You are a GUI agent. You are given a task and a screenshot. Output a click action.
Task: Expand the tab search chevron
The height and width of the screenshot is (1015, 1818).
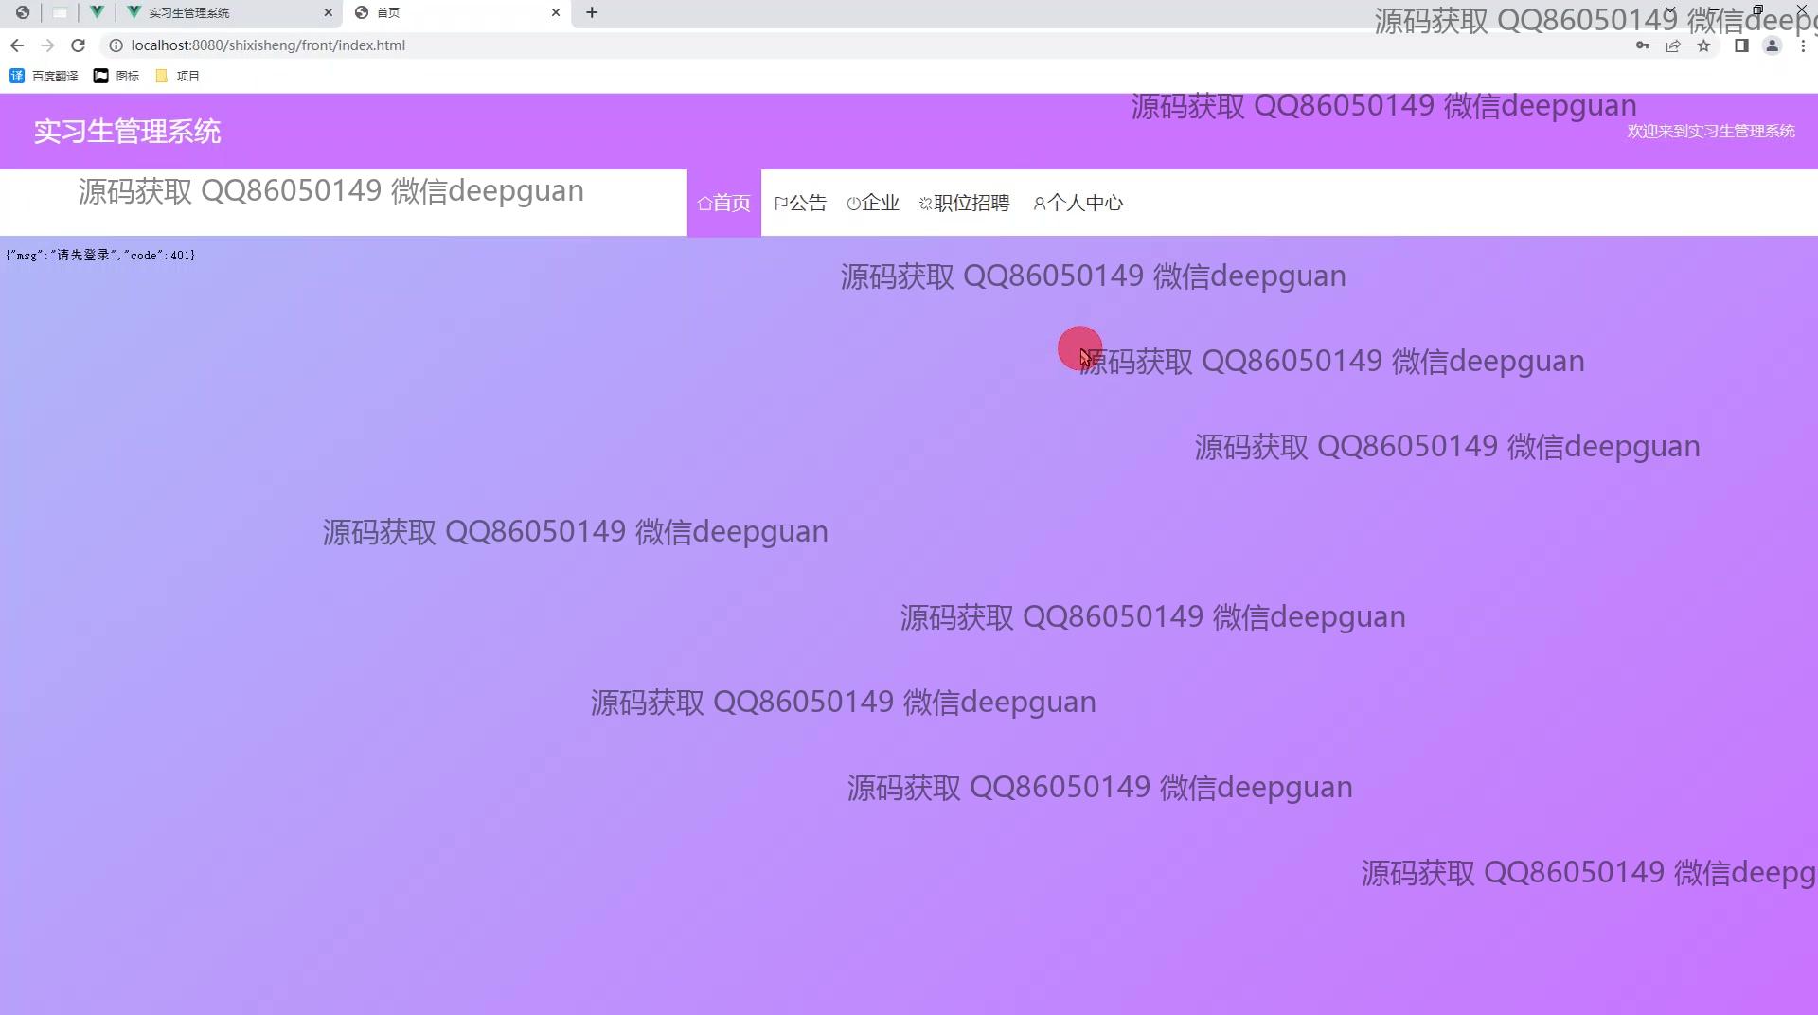pos(1670,10)
